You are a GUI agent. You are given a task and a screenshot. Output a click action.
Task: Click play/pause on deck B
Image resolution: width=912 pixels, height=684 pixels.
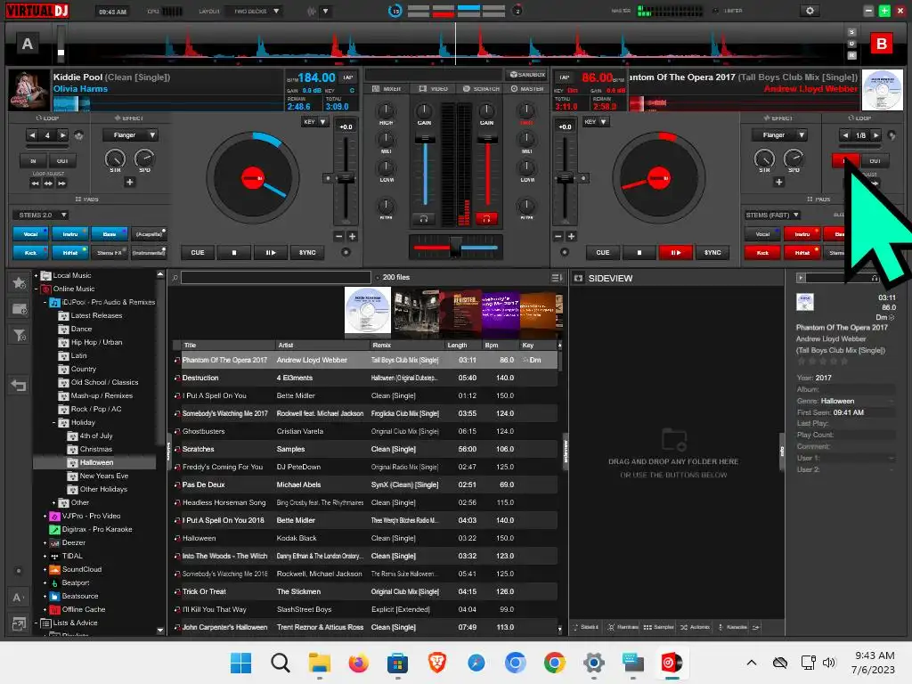(x=675, y=252)
